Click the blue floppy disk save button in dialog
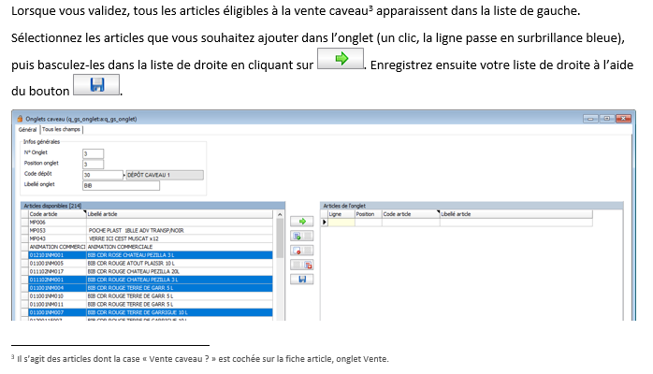653x374 pixels. click(x=302, y=279)
